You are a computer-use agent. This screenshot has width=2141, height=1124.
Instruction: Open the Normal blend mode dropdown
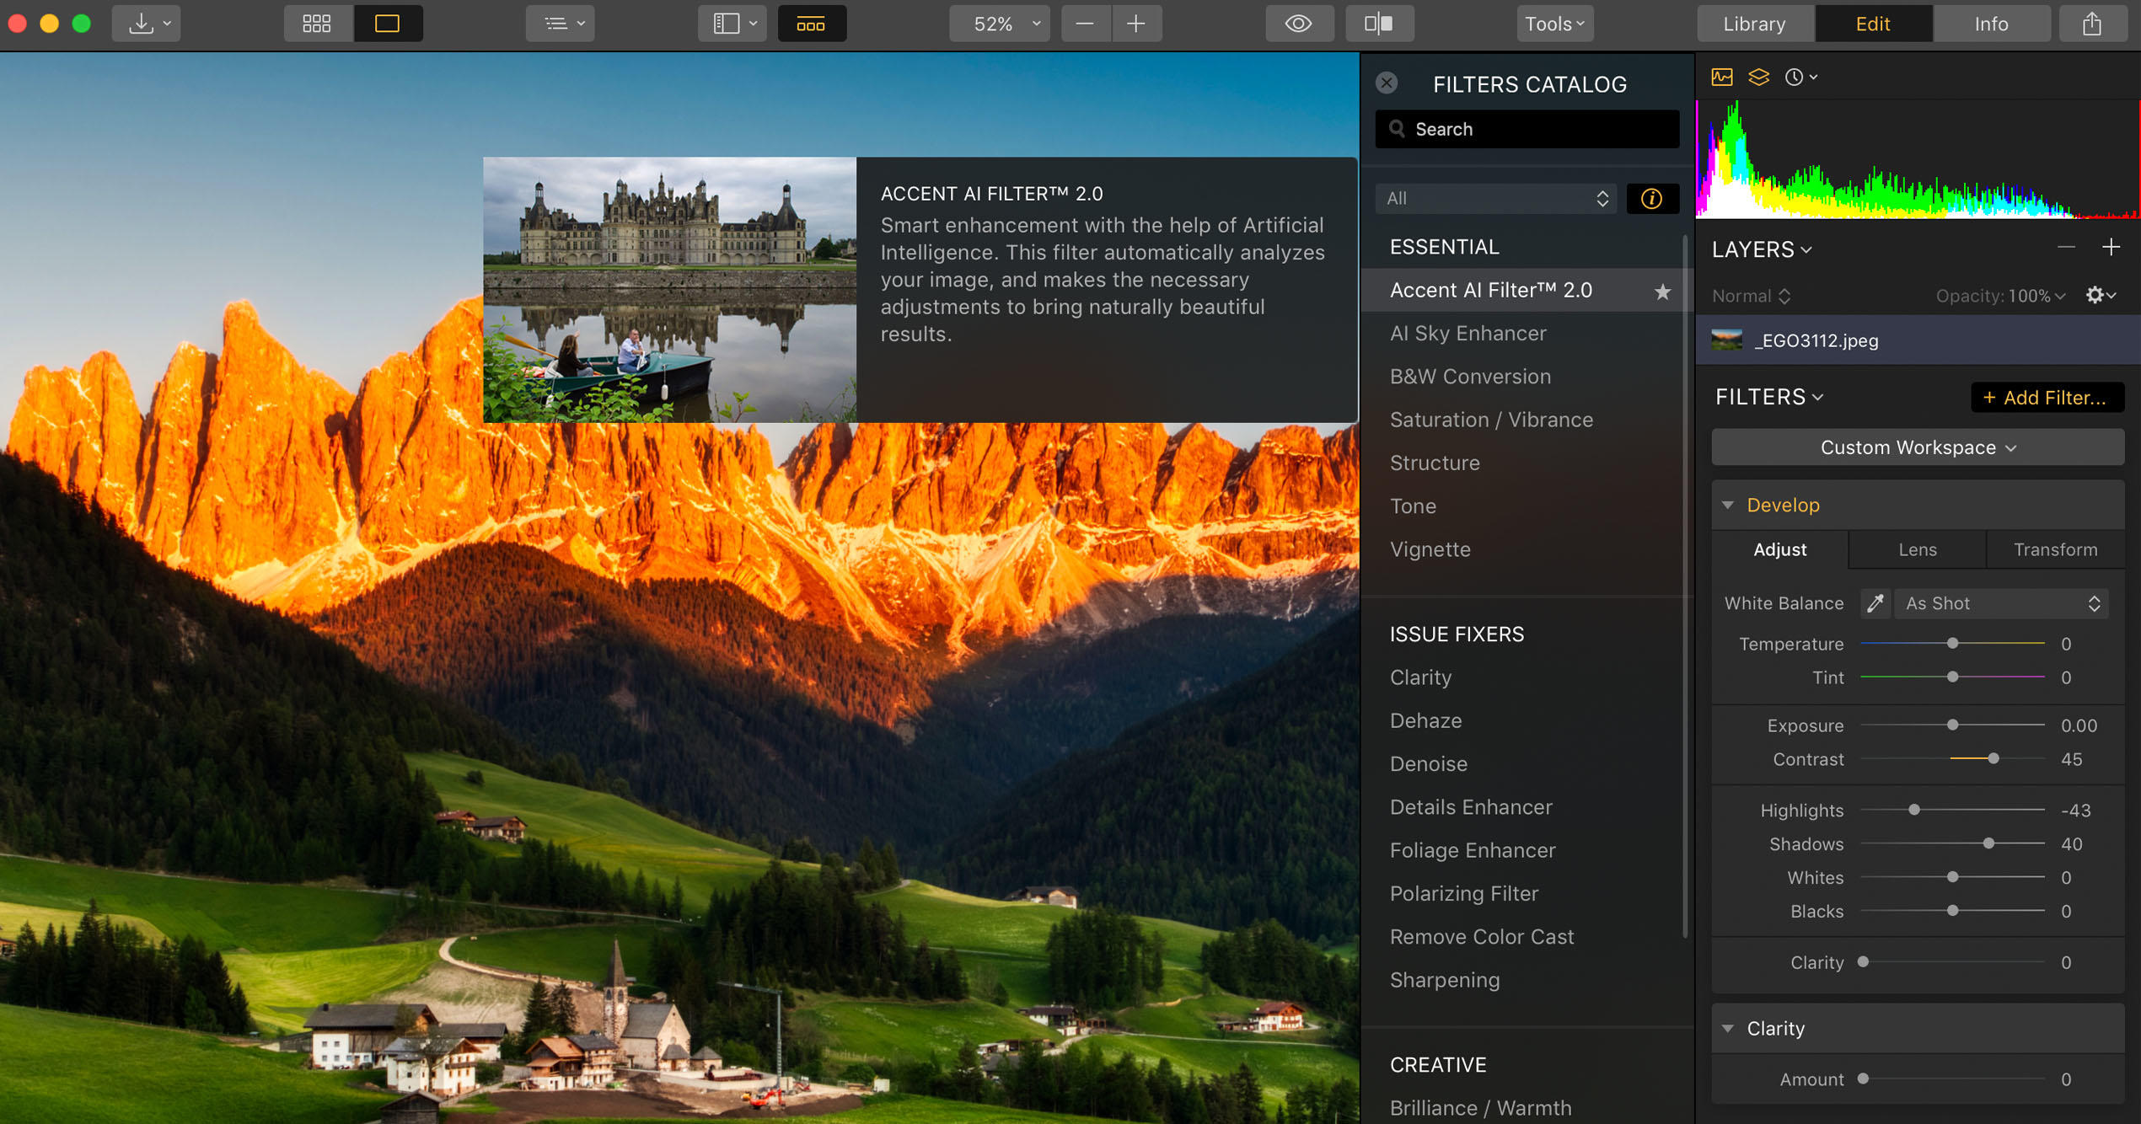tap(1751, 296)
